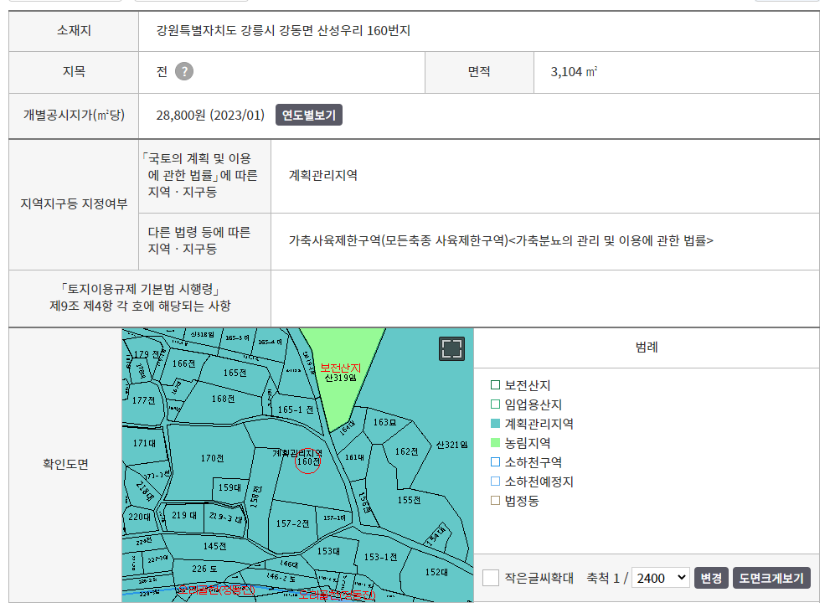Screen dimensions: 830x613
Task: Select parcel 165-1 전 on the map
Action: click(296, 410)
